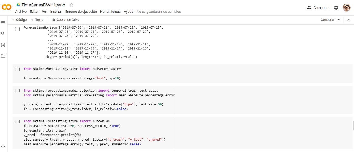Open the table of contents sidebar
Screen dimensions: 354x152
3,22
